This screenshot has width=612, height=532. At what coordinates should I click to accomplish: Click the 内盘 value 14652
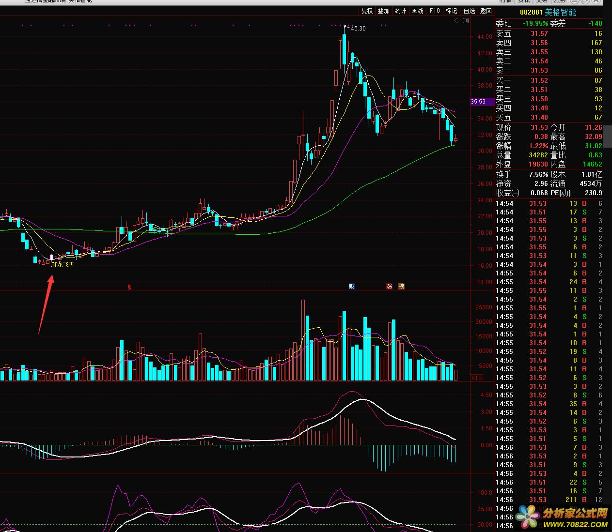click(594, 164)
